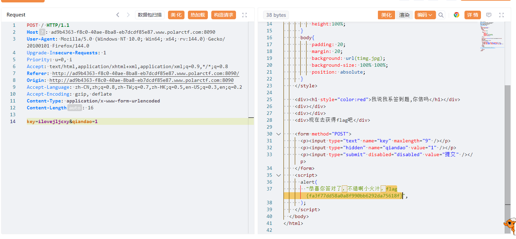Click the 'background-size: 100% 100%;' line
516x239 pixels.
pyautogui.click(x=350, y=65)
